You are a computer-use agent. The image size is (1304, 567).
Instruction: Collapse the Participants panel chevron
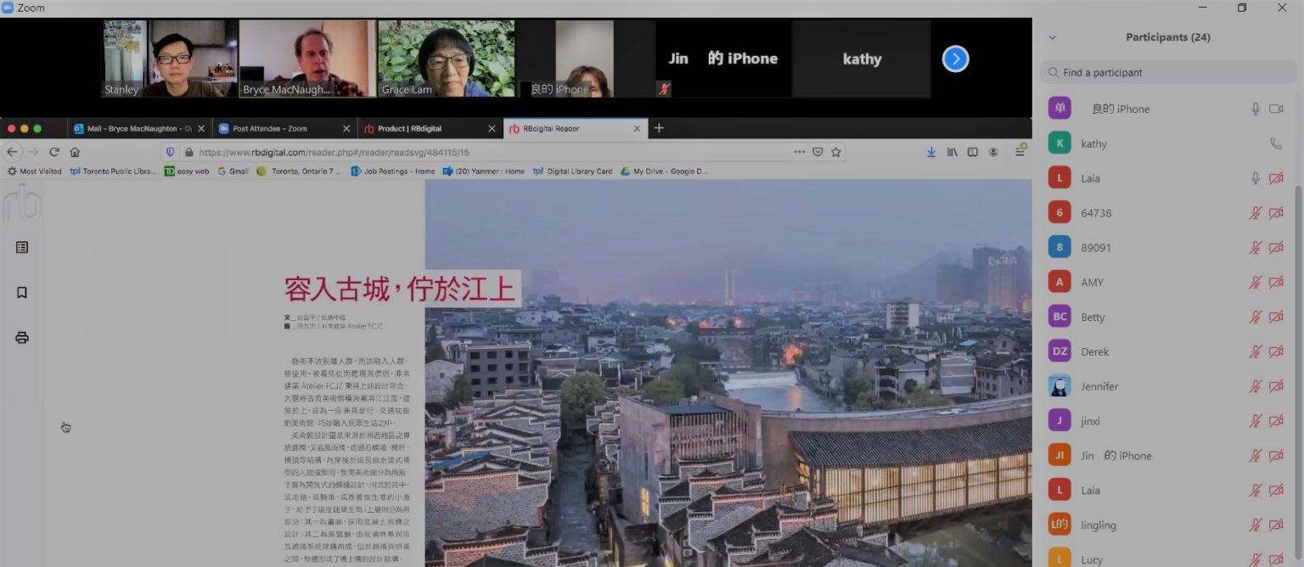(1053, 37)
